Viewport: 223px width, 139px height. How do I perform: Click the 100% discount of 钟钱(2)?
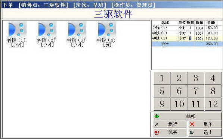click(x=199, y=33)
